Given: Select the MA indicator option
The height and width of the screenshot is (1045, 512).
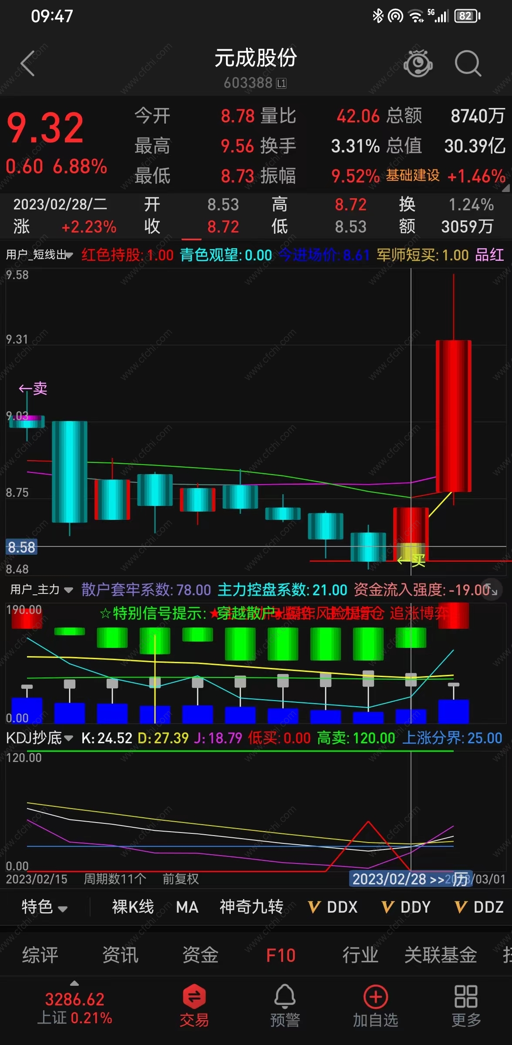Looking at the screenshot, I should click(x=187, y=907).
